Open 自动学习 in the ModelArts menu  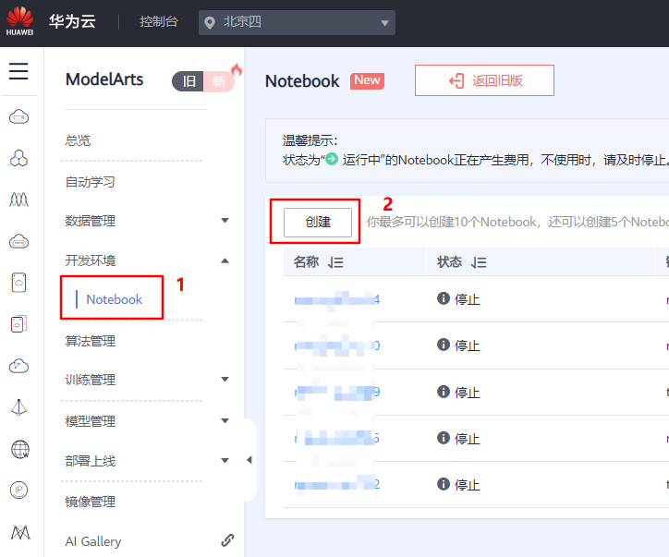90,182
